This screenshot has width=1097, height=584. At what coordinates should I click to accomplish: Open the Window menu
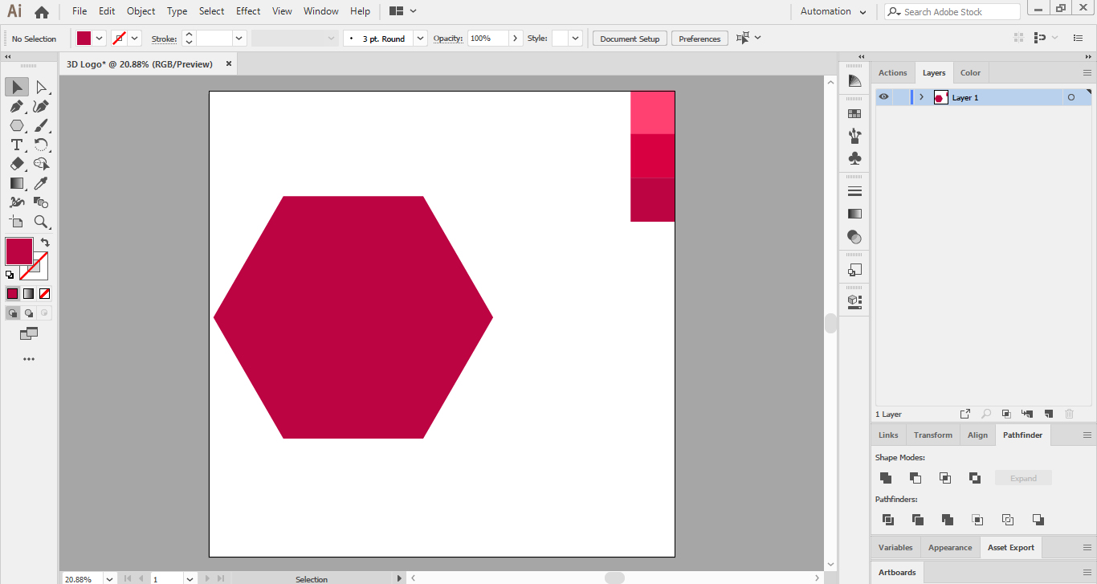point(321,11)
